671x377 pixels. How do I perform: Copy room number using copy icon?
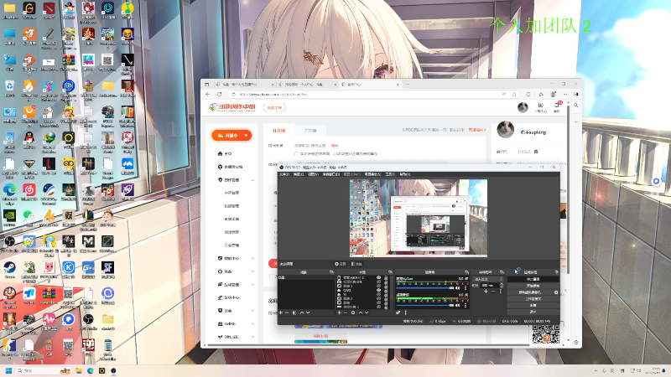pyautogui.click(x=536, y=152)
